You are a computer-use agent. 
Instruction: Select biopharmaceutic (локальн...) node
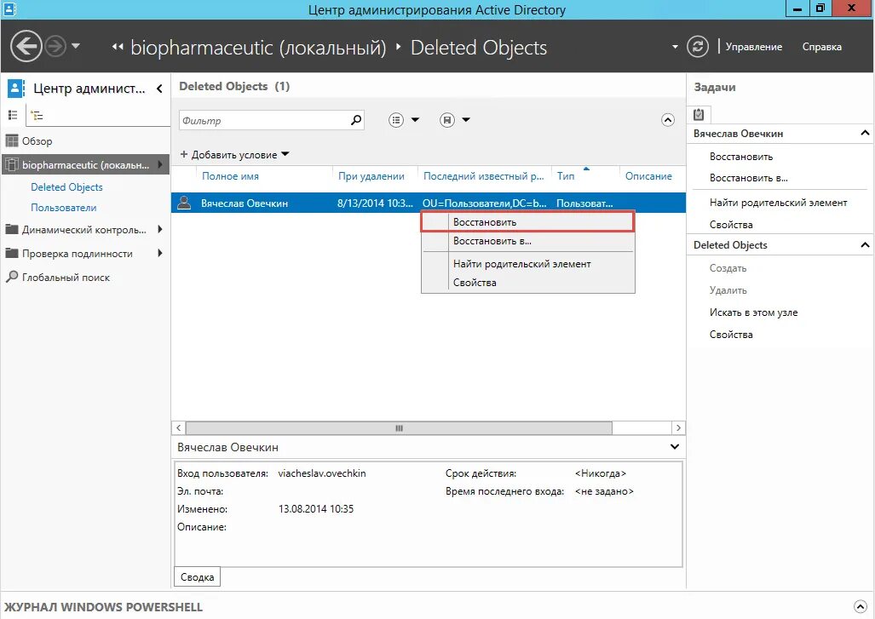pos(86,164)
